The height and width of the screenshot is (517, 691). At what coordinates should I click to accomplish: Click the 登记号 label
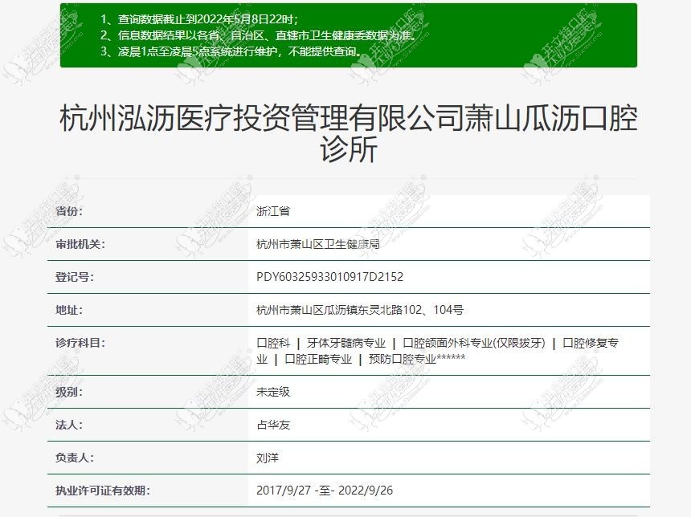[75, 277]
